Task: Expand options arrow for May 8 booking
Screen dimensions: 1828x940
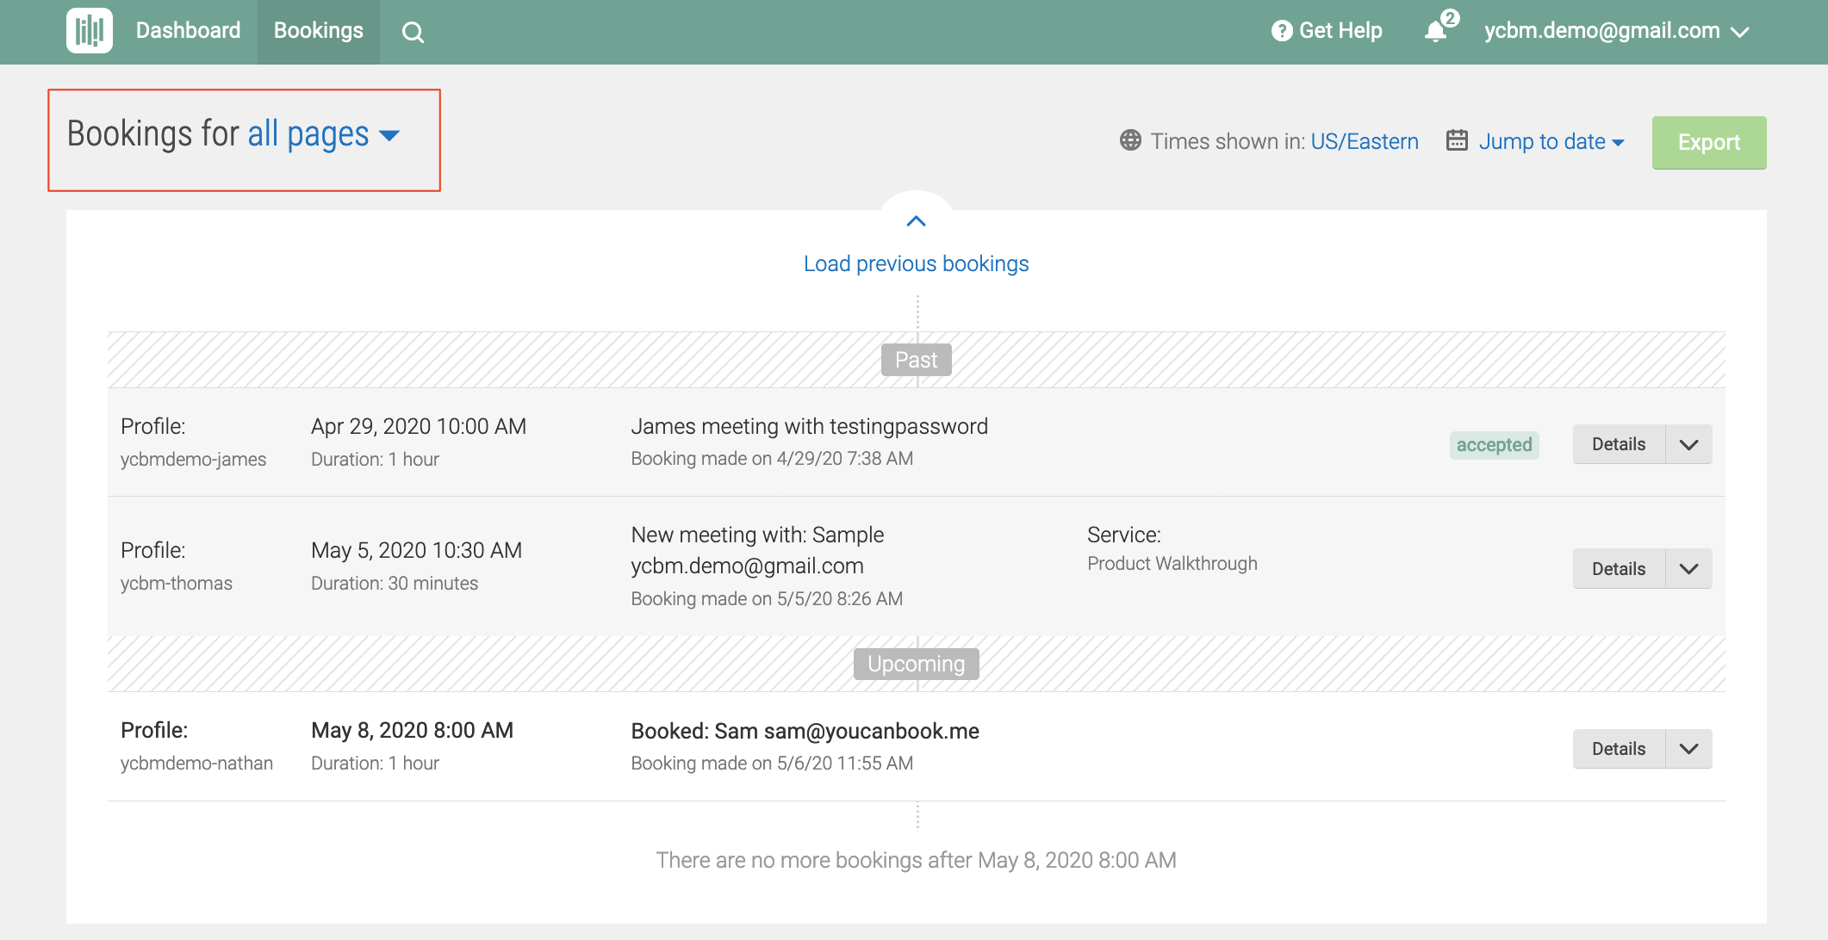Action: tap(1688, 749)
